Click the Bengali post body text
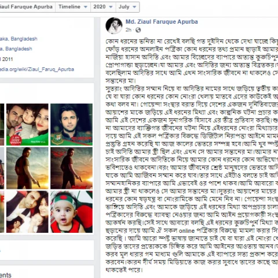 click(x=192, y=156)
